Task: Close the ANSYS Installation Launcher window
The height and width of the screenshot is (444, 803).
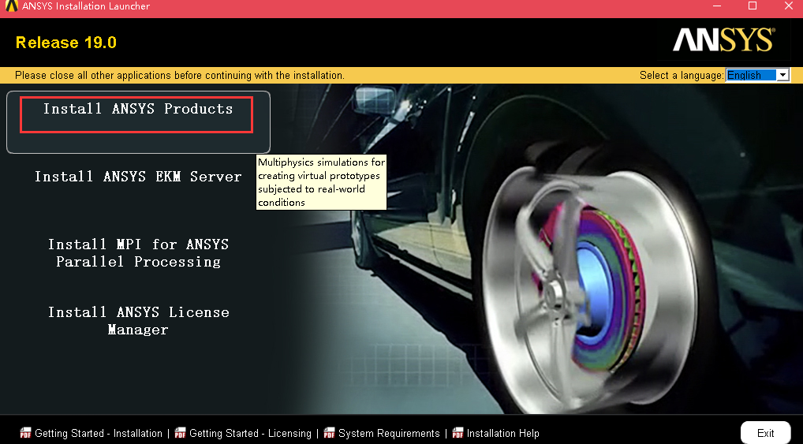Action: (x=789, y=6)
